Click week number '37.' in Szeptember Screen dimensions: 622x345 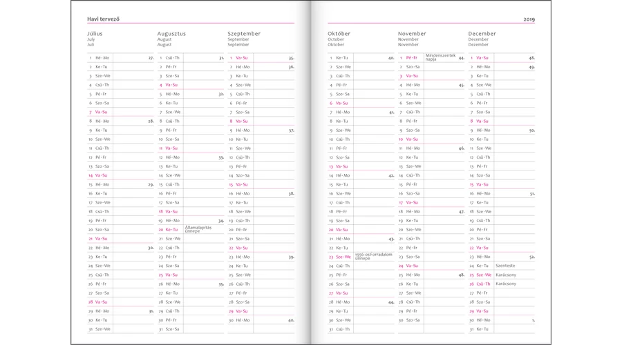[x=291, y=130]
